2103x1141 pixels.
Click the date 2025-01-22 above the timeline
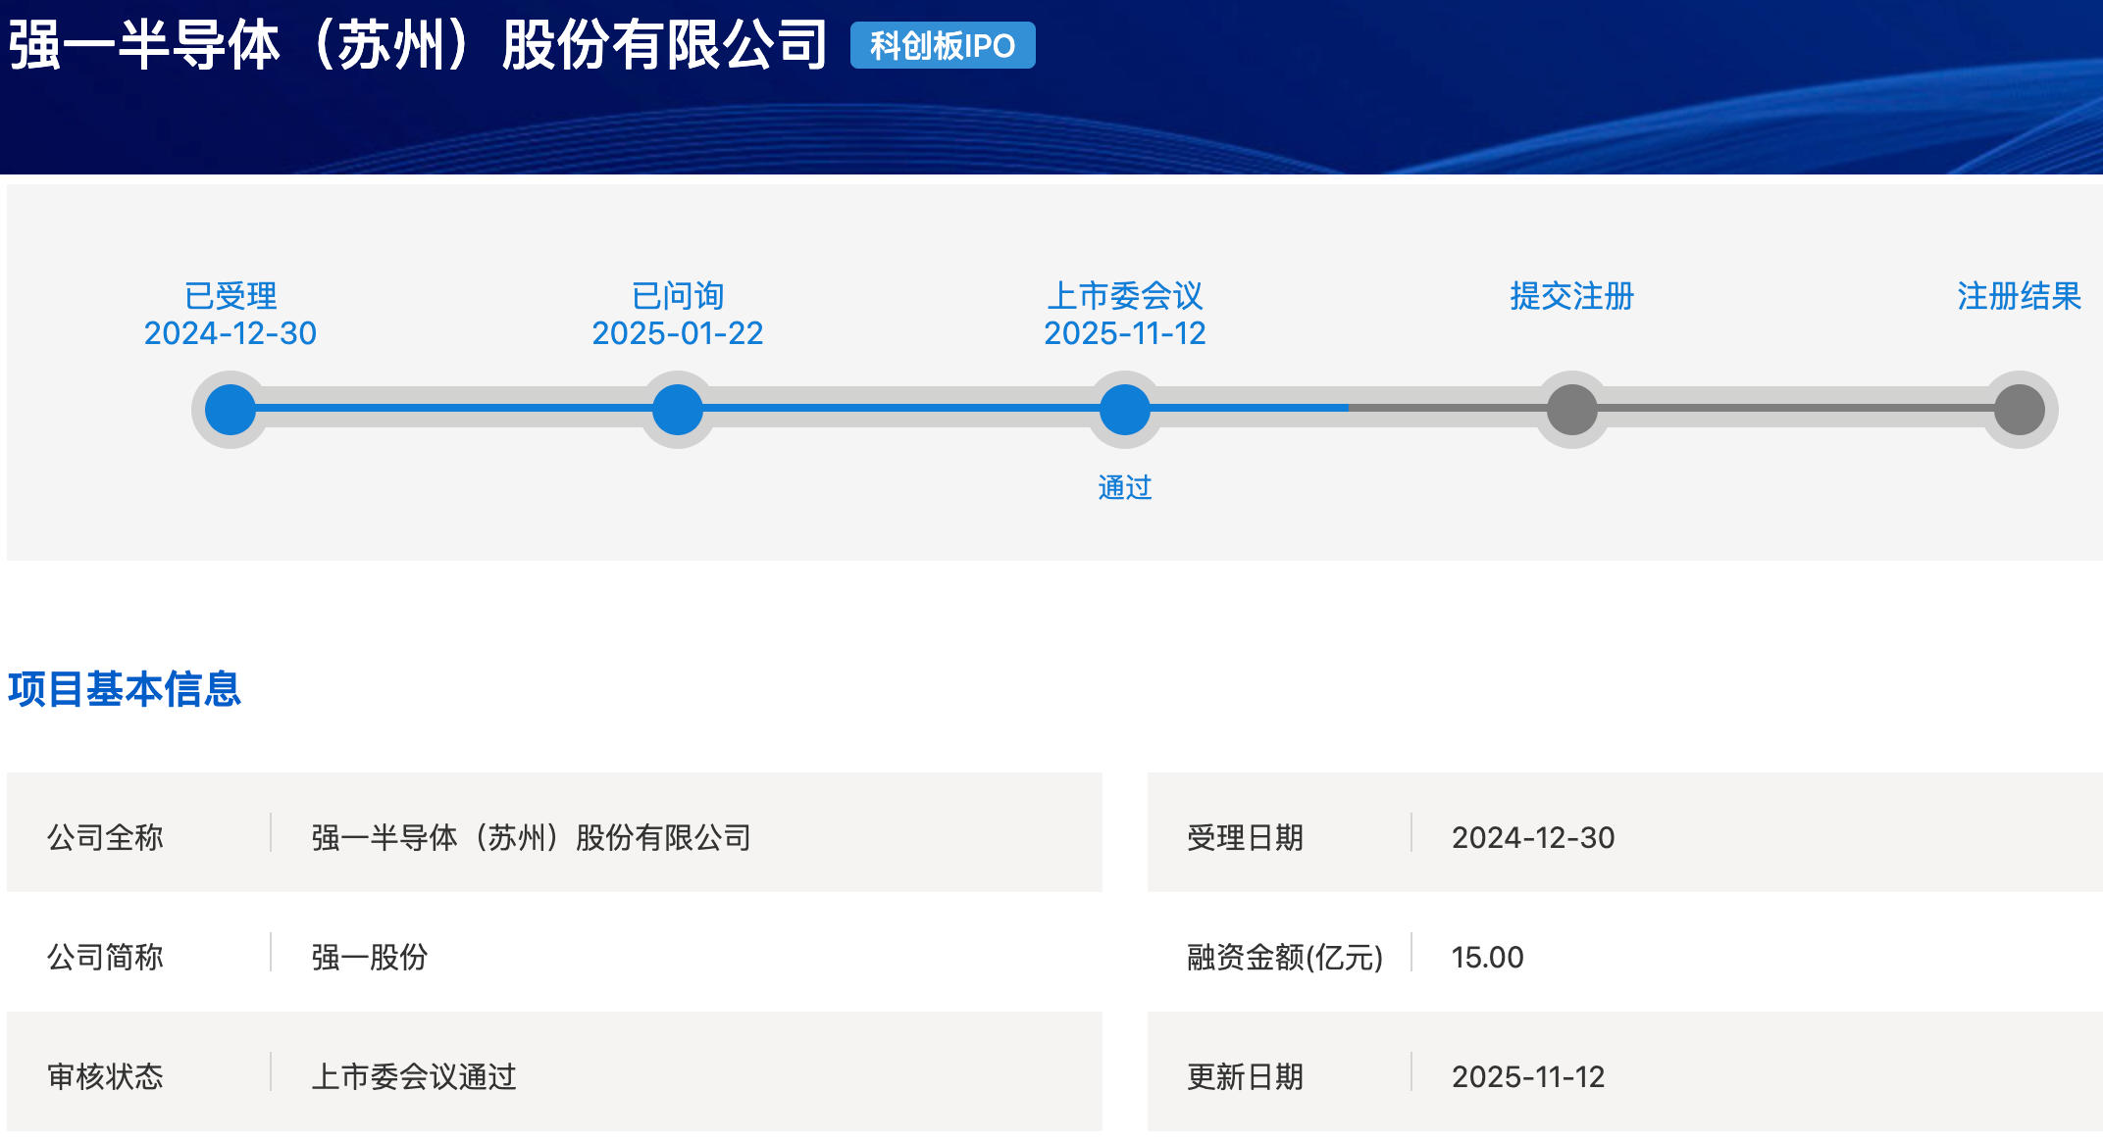pyautogui.click(x=678, y=333)
